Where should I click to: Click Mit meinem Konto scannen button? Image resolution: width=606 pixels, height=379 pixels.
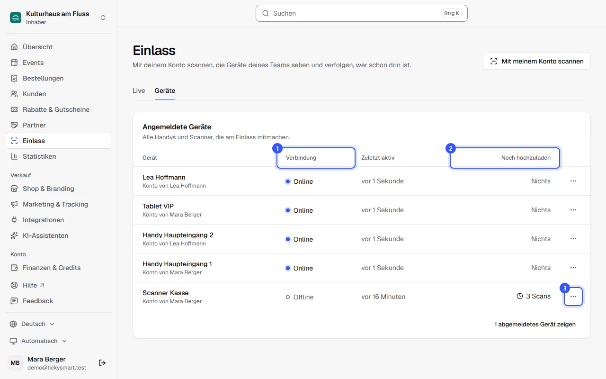537,61
